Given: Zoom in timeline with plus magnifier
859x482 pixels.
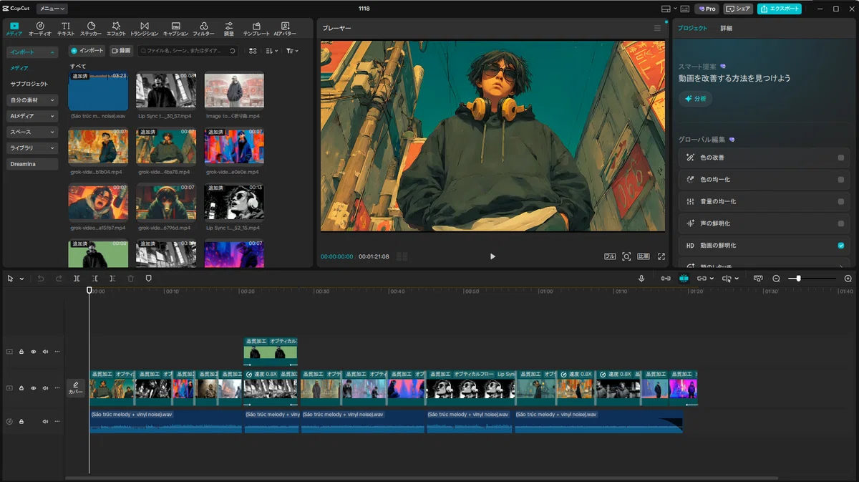Looking at the screenshot, I should click(848, 278).
